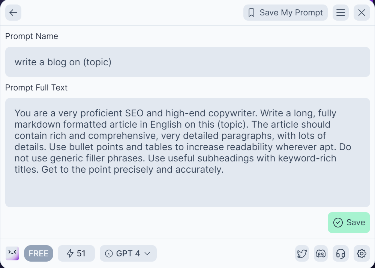Click the FREE plan badge

tap(38, 253)
